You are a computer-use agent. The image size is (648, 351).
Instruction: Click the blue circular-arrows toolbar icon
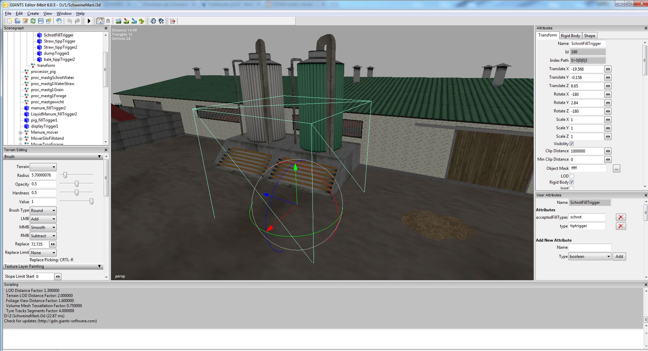tap(153, 21)
